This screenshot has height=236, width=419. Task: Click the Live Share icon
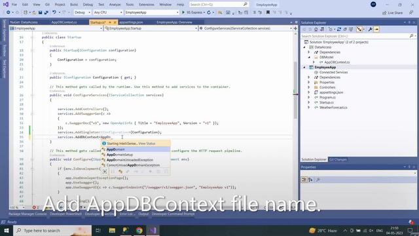point(384,13)
